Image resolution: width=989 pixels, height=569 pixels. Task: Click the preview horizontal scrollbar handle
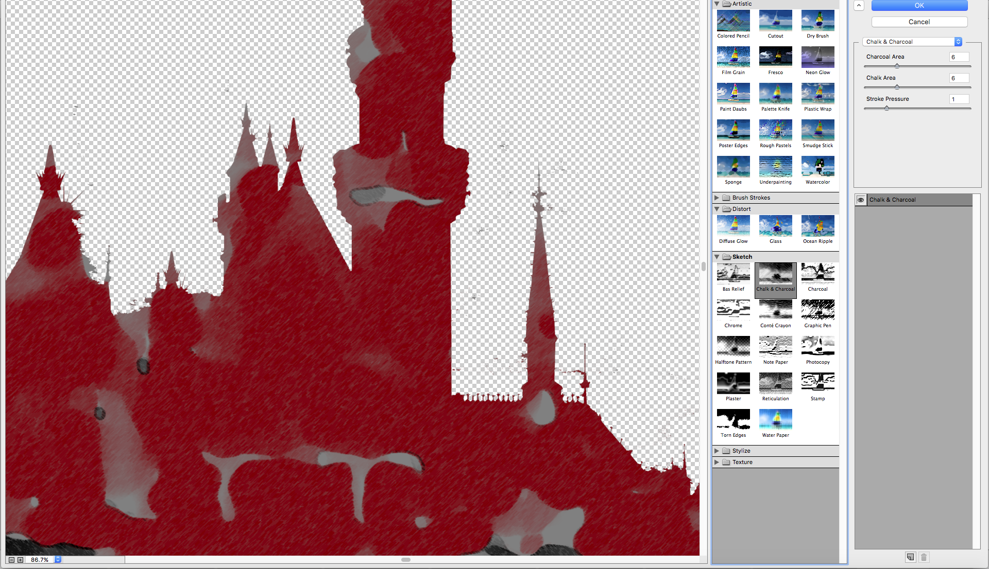(406, 560)
